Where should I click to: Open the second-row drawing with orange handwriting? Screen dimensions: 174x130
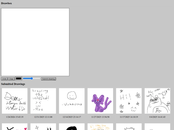tap(100, 127)
